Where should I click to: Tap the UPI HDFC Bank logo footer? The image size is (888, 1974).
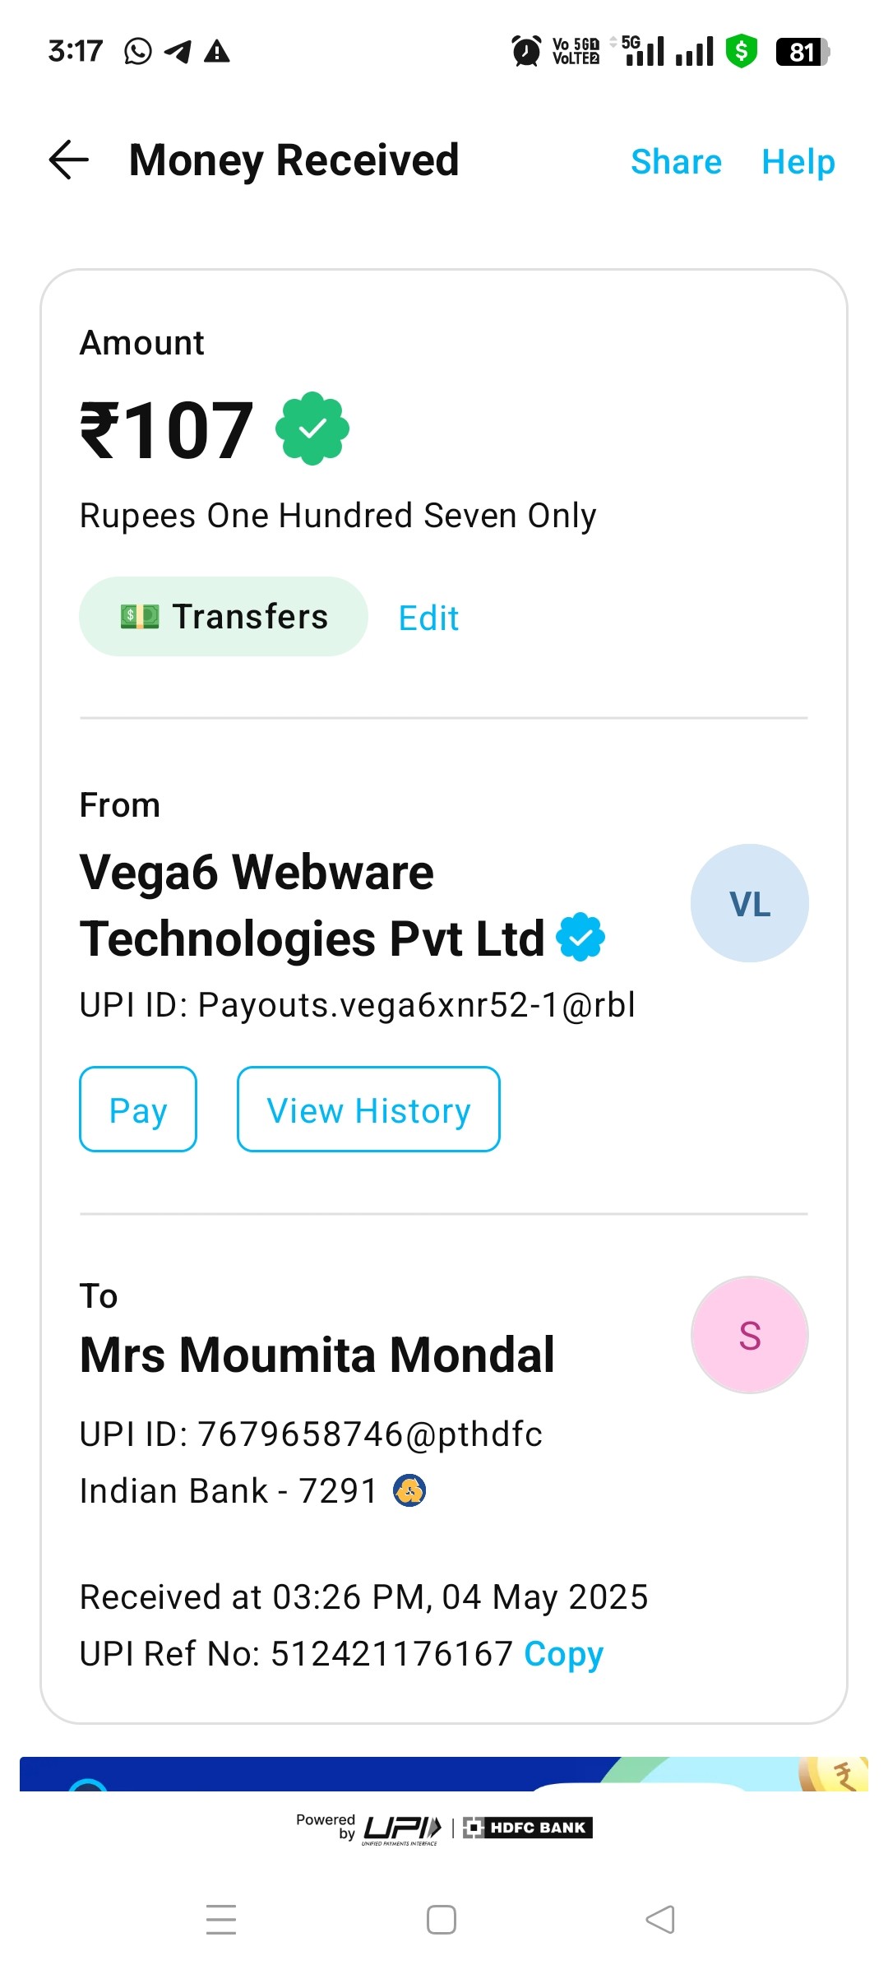pyautogui.click(x=444, y=1828)
